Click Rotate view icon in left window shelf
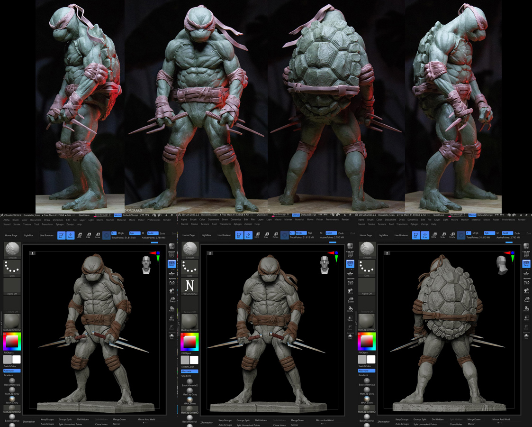The image size is (532, 427). 171,309
